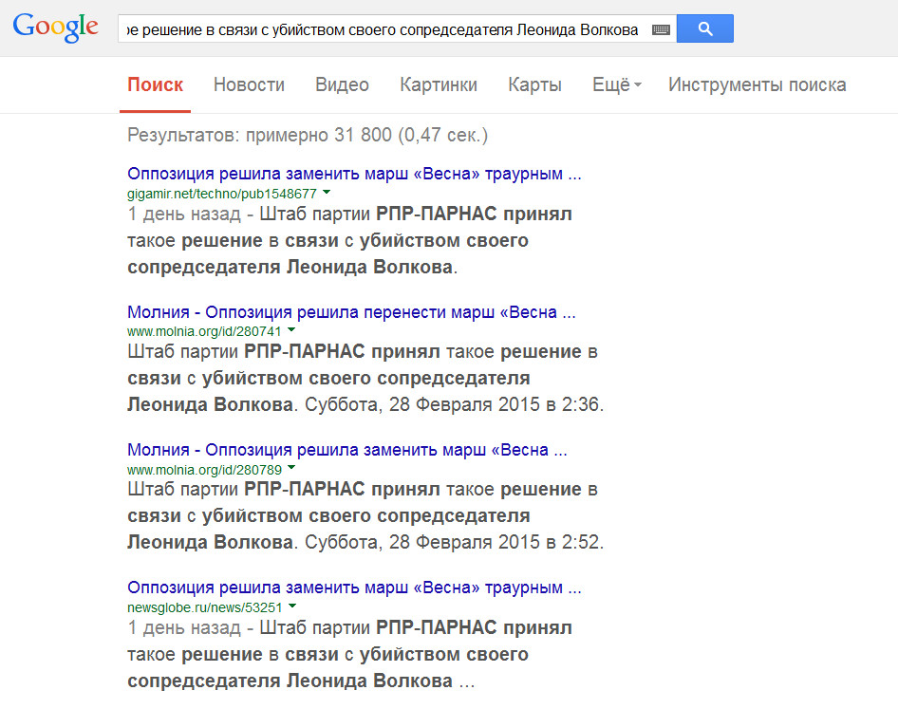The width and height of the screenshot is (898, 709).
Task: Open Молния result about перенести марш
Action: click(351, 312)
